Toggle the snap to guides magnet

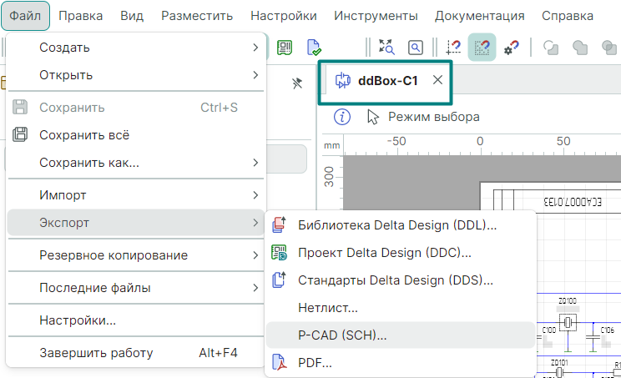coord(454,48)
